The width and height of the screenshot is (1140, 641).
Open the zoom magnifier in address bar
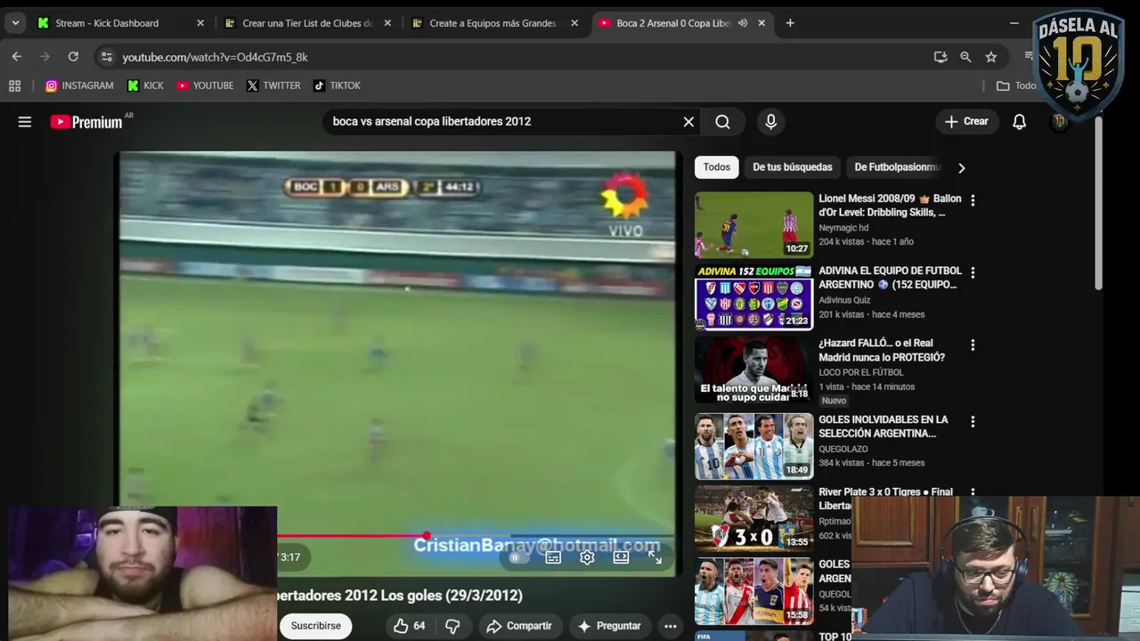pyautogui.click(x=965, y=57)
